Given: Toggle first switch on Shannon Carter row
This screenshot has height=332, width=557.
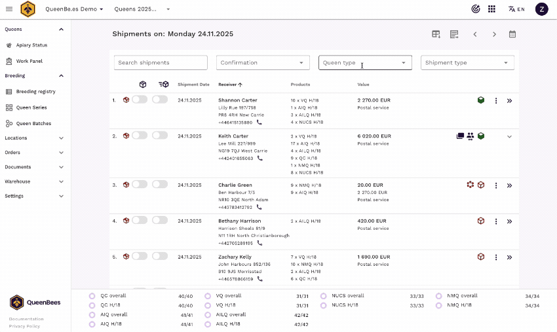Looking at the screenshot, I should coord(140,100).
